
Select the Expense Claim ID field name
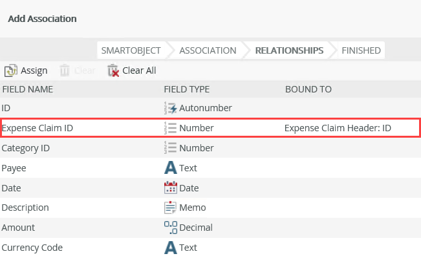click(x=38, y=128)
